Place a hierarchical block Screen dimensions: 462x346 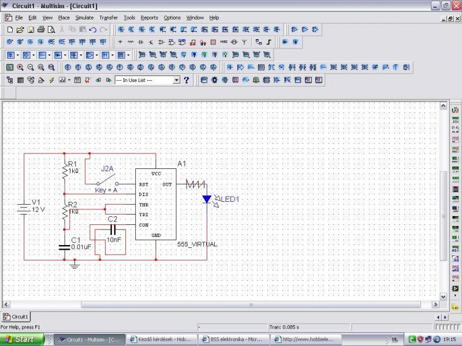pyautogui.click(x=259, y=42)
